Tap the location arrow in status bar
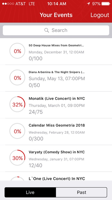 click(x=88, y=4)
